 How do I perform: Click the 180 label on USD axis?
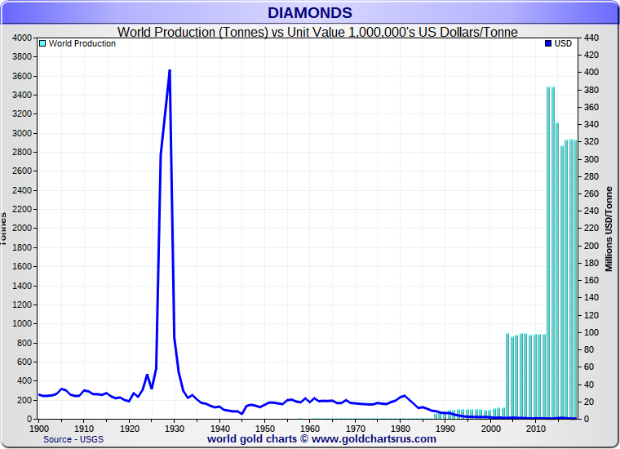pyautogui.click(x=591, y=263)
